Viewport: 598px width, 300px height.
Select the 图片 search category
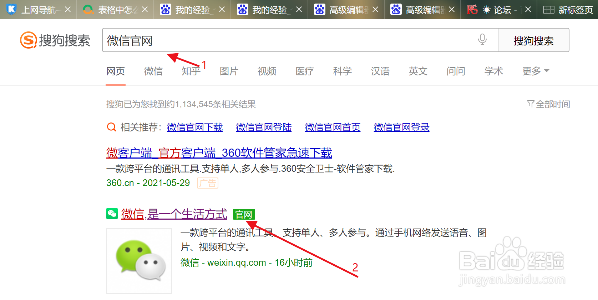tap(229, 71)
